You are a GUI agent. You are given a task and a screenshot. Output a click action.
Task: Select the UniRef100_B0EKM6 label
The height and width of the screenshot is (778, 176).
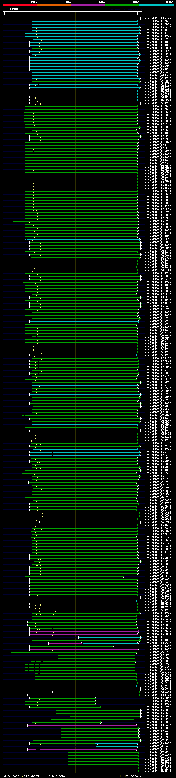158,655
